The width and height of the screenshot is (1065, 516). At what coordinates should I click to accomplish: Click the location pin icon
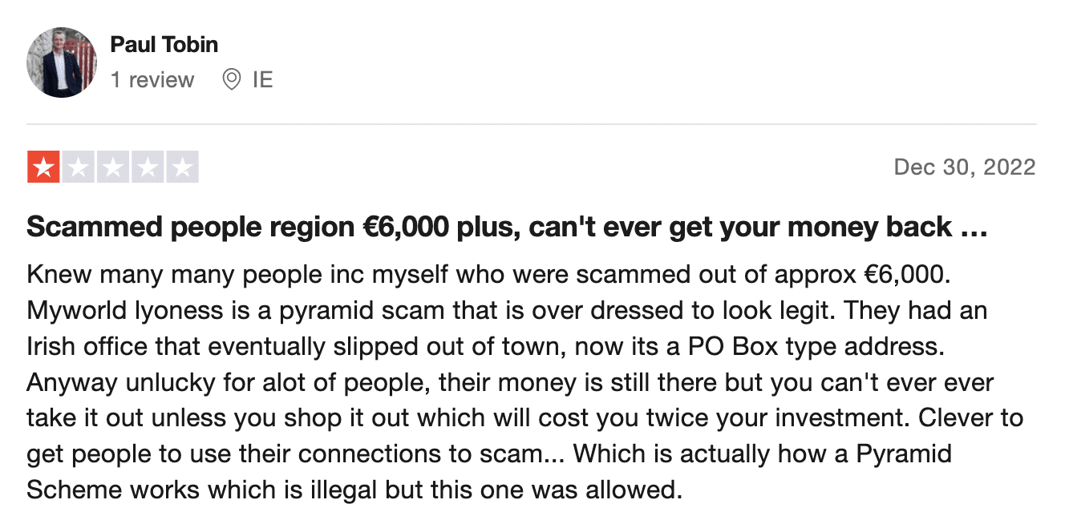(x=232, y=80)
